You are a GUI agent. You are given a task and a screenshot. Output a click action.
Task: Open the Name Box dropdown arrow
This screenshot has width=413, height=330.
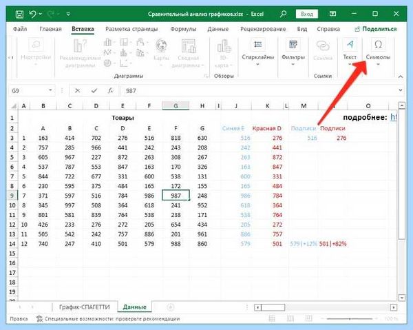50,91
